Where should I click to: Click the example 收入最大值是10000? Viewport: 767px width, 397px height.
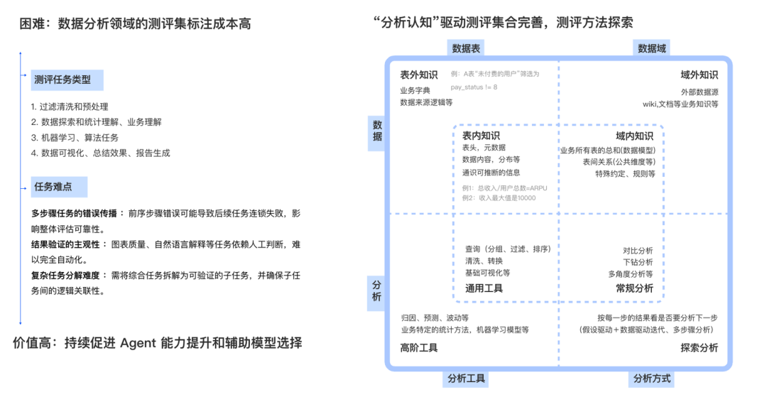coord(499,198)
